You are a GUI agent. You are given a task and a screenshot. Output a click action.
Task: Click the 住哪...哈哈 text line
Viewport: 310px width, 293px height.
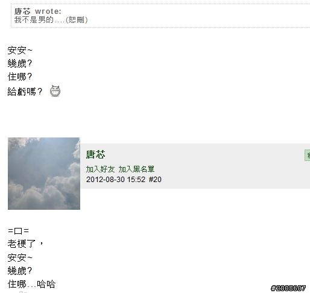point(31,284)
